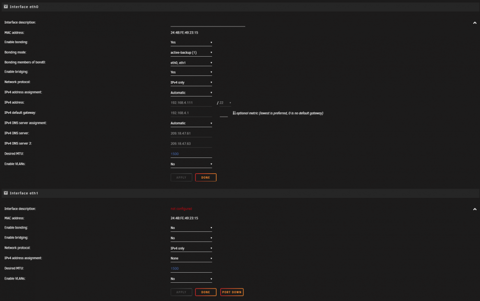Open the /22 subnet mask dropdown
The height and width of the screenshot is (301, 480).
tap(225, 103)
